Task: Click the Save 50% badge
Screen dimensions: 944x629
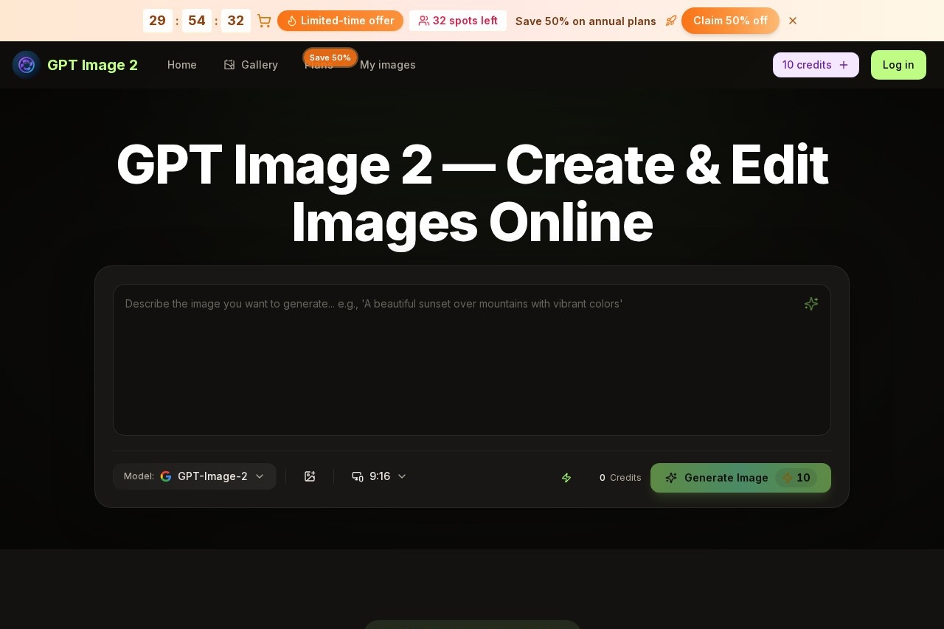Action: pos(330,58)
